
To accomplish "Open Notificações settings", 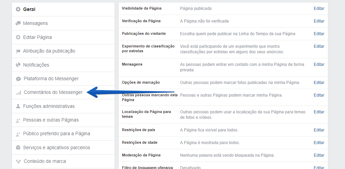I will click(63, 65).
